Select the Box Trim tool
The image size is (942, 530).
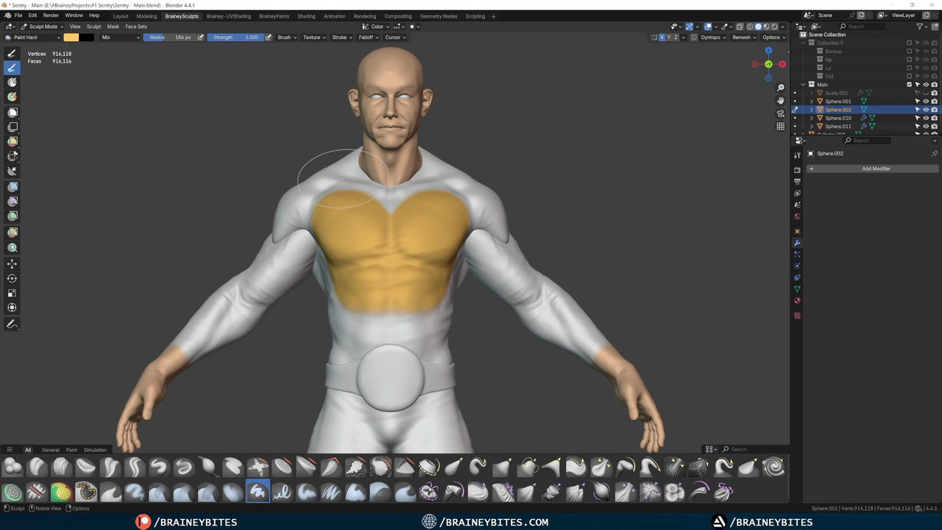point(12,156)
